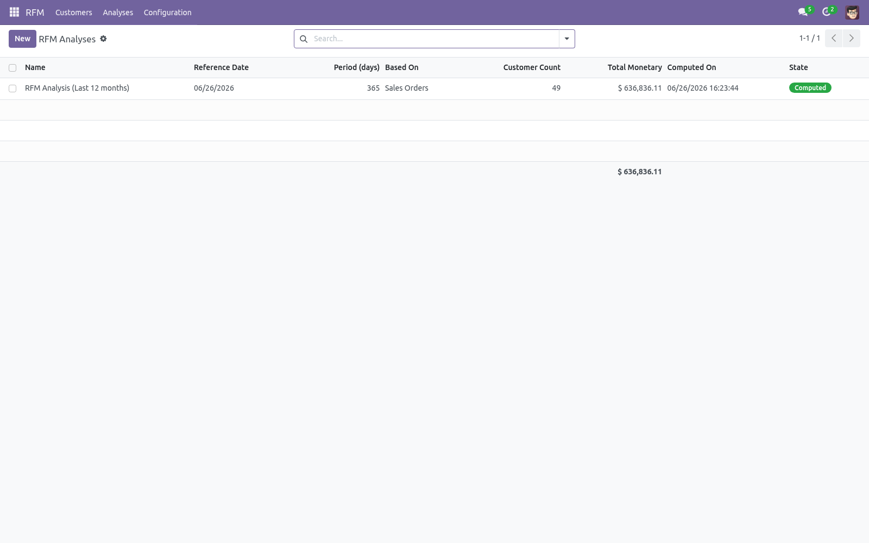
Task: Sort by State column header
Action: click(798, 67)
